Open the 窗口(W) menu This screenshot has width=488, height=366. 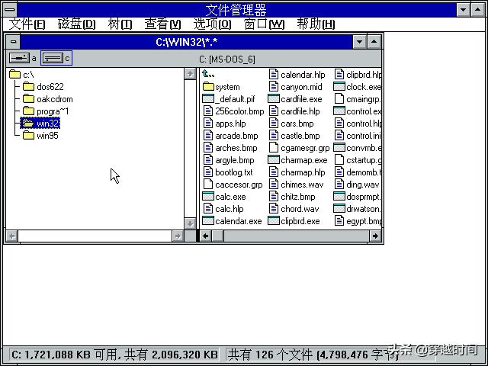click(265, 24)
